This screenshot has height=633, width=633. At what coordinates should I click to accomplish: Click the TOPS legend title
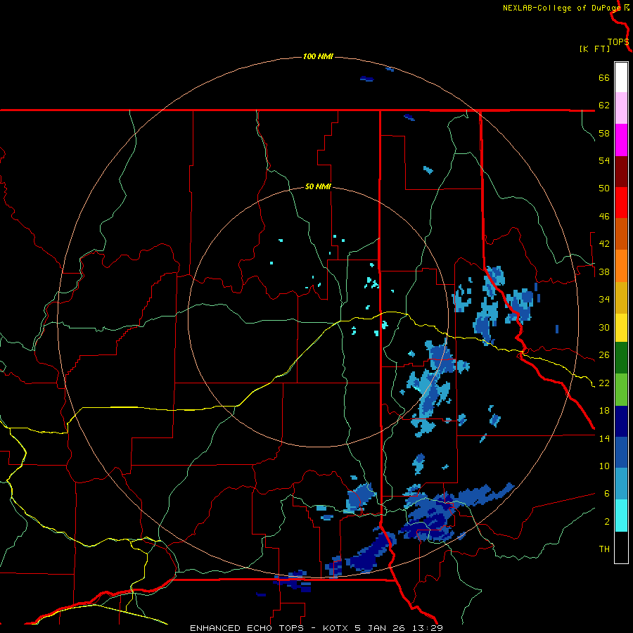[618, 41]
